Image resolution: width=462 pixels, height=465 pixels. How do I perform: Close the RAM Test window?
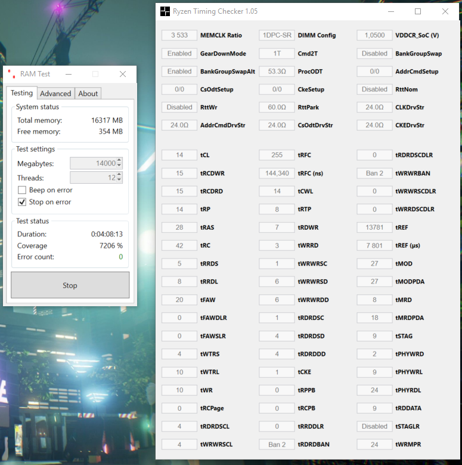(123, 74)
